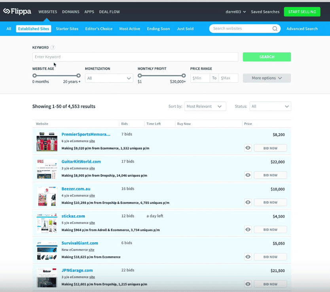The height and width of the screenshot is (292, 330).
Task: Switch to the Most Active tab
Action: (x=130, y=28)
